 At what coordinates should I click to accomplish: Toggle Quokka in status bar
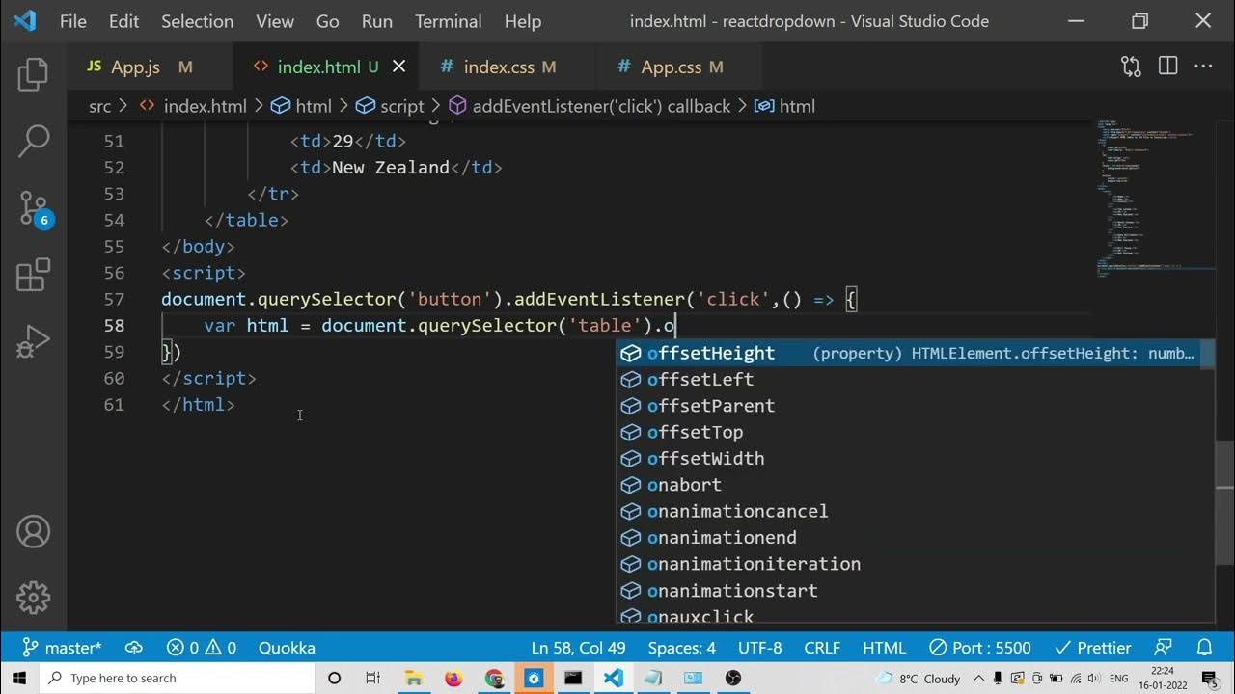click(x=287, y=648)
